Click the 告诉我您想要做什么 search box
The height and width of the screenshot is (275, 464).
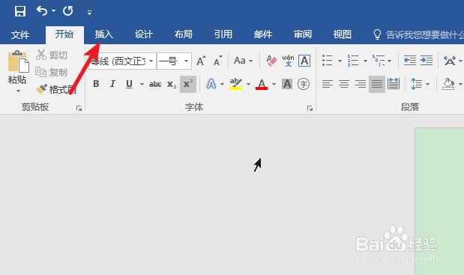click(x=418, y=34)
